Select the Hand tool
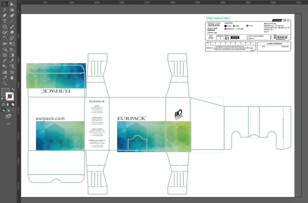 click(x=12, y=78)
